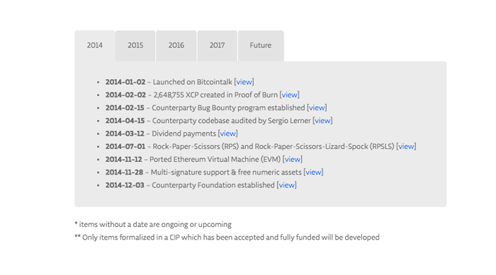The height and width of the screenshot is (275, 496).
Task: Switch to the 2014 tab
Action: click(95, 45)
